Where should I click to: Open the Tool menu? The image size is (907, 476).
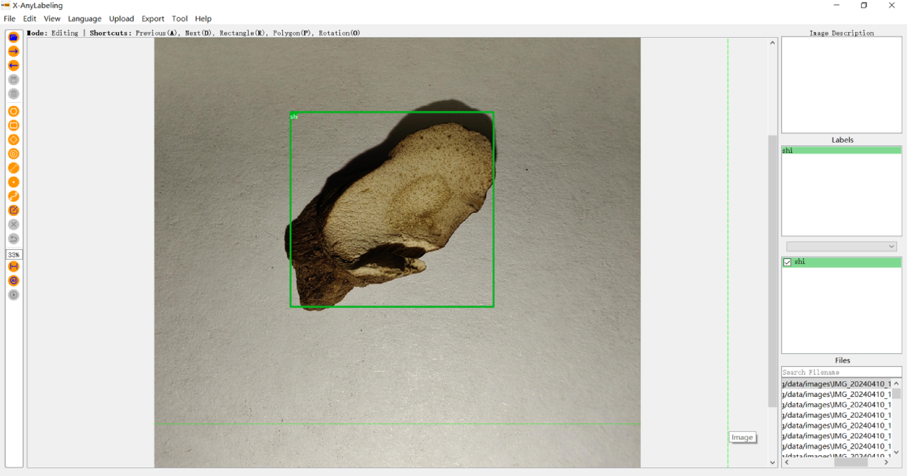pos(180,18)
